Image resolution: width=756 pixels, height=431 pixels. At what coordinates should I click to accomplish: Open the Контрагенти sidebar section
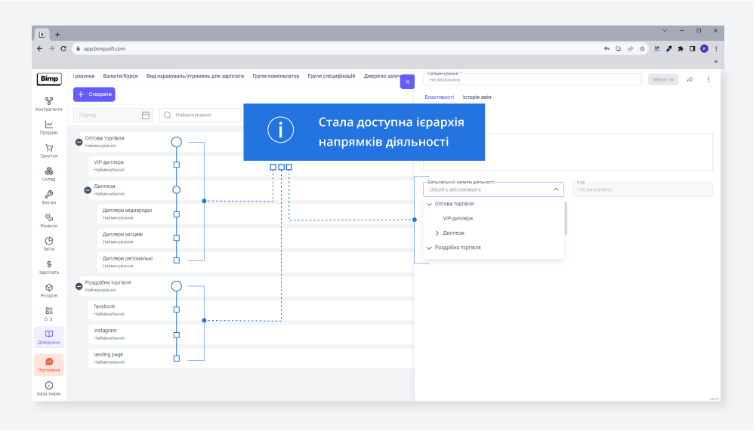[49, 103]
